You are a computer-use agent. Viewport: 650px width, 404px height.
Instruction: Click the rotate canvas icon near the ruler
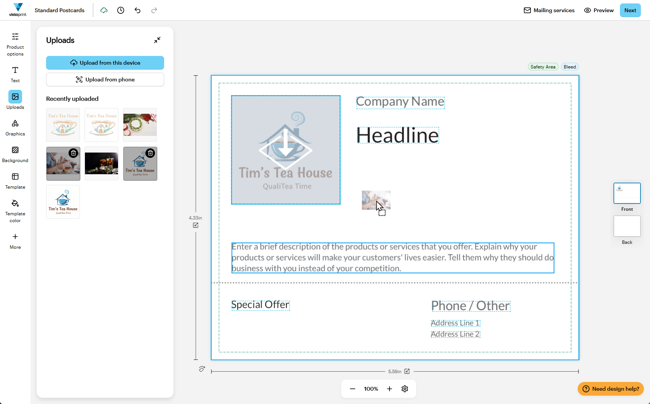[202, 369]
